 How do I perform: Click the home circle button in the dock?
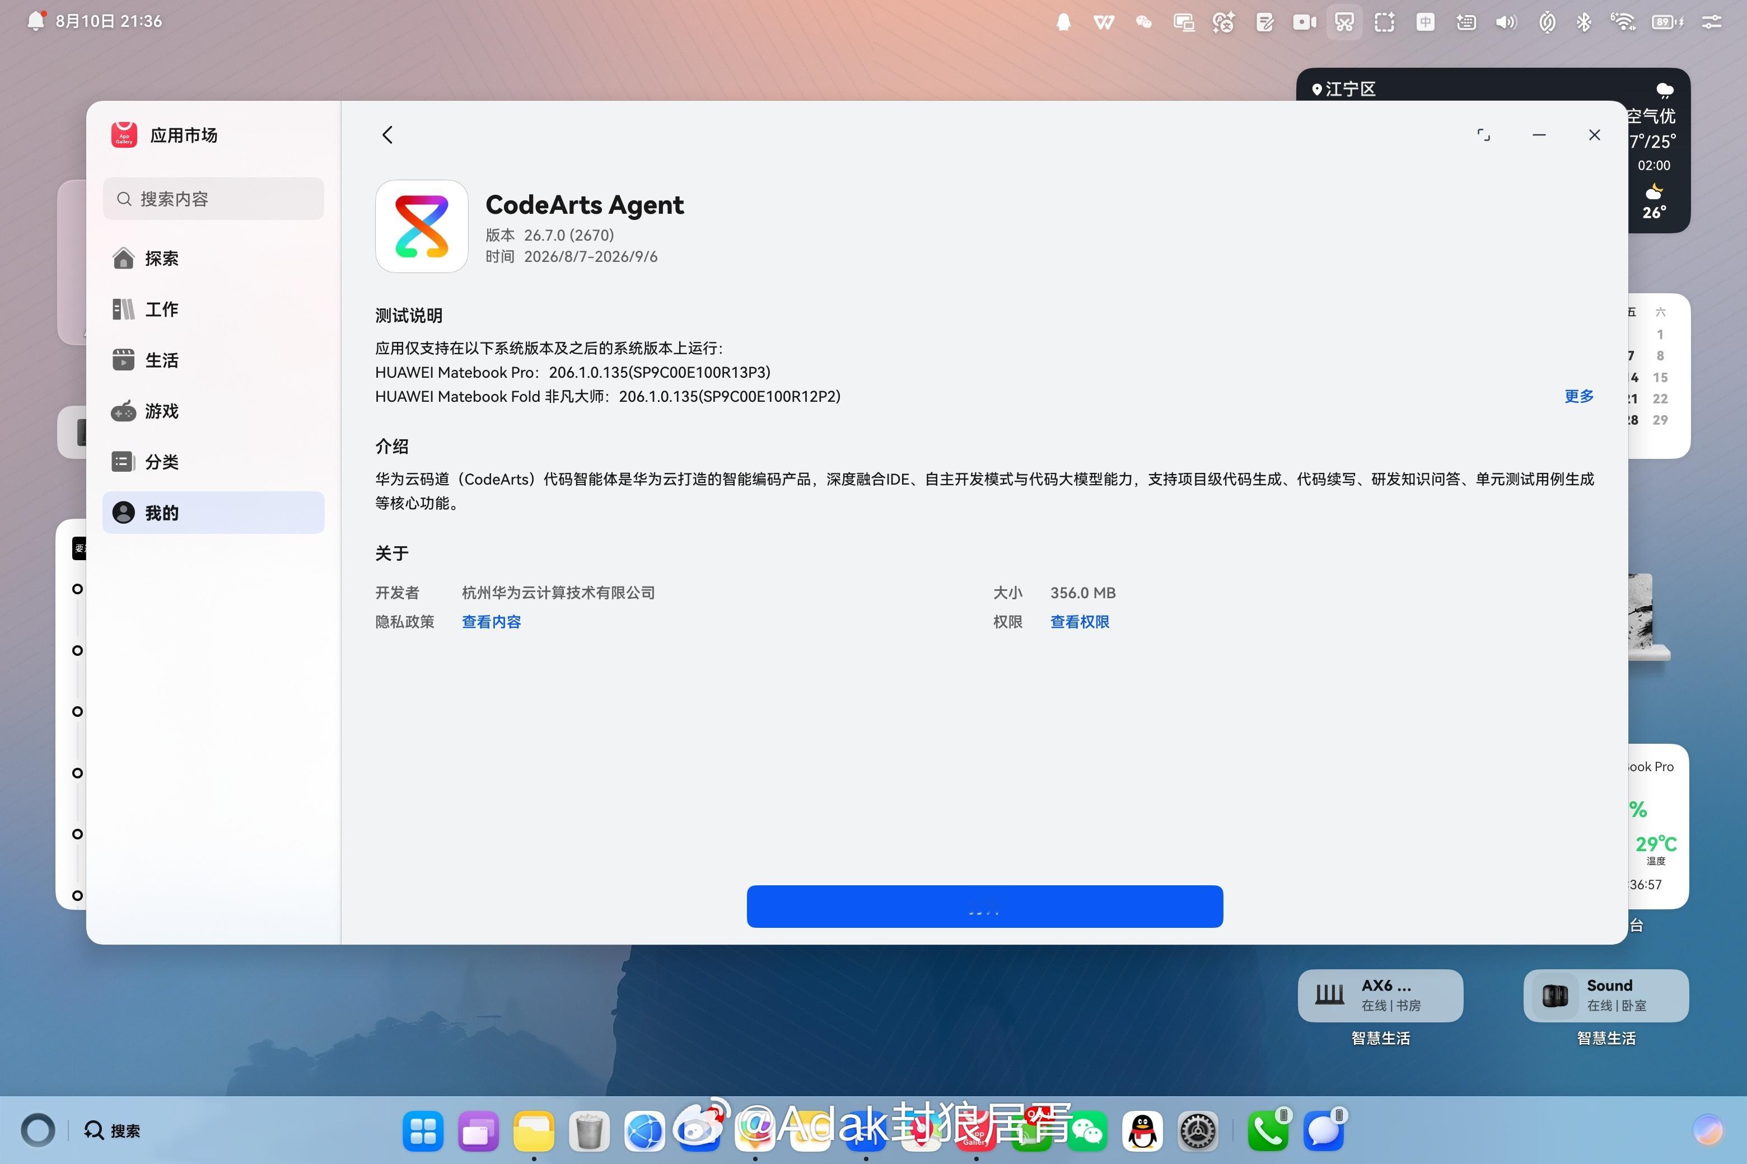point(37,1130)
